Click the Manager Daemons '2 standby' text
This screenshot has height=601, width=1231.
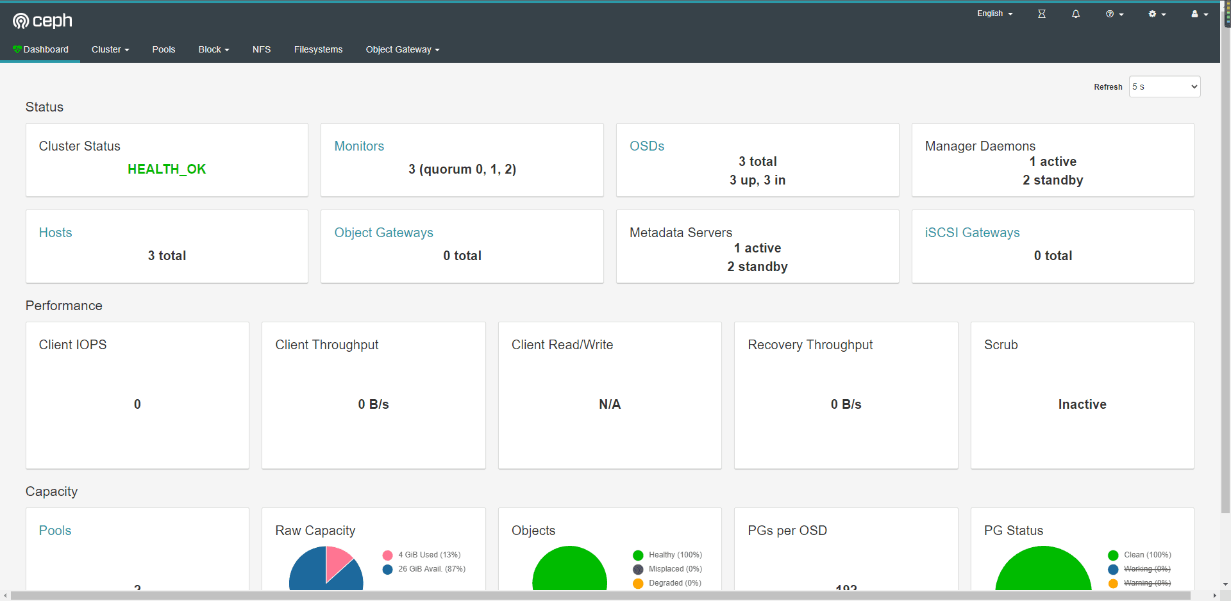[1053, 180]
